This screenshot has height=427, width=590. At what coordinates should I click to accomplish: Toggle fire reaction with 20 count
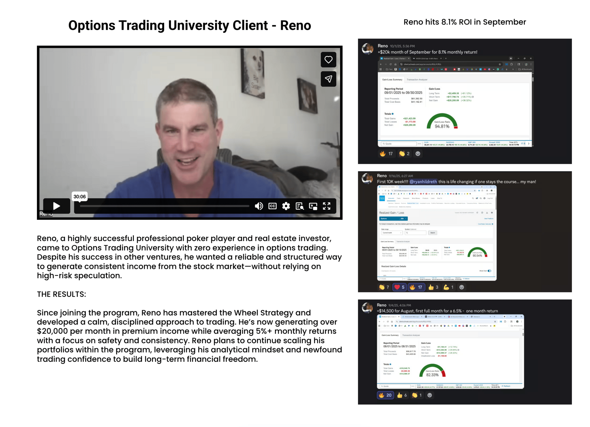tap(385, 395)
